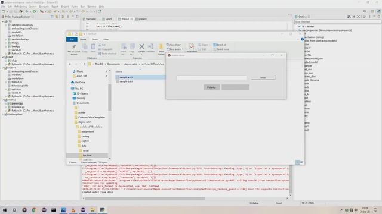Screen dimensions: 382x214
Task: Click the External Tools run icon in Eclipse toolbar
Action: (42, 11)
